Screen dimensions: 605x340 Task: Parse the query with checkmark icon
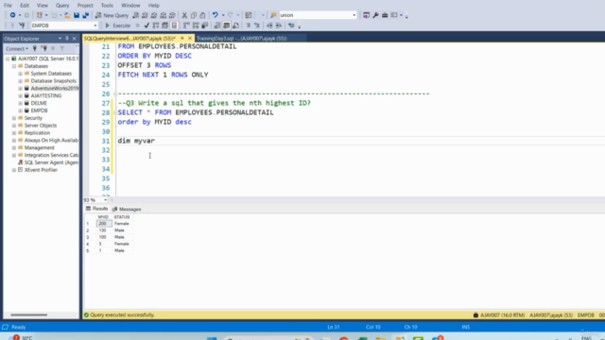click(147, 25)
